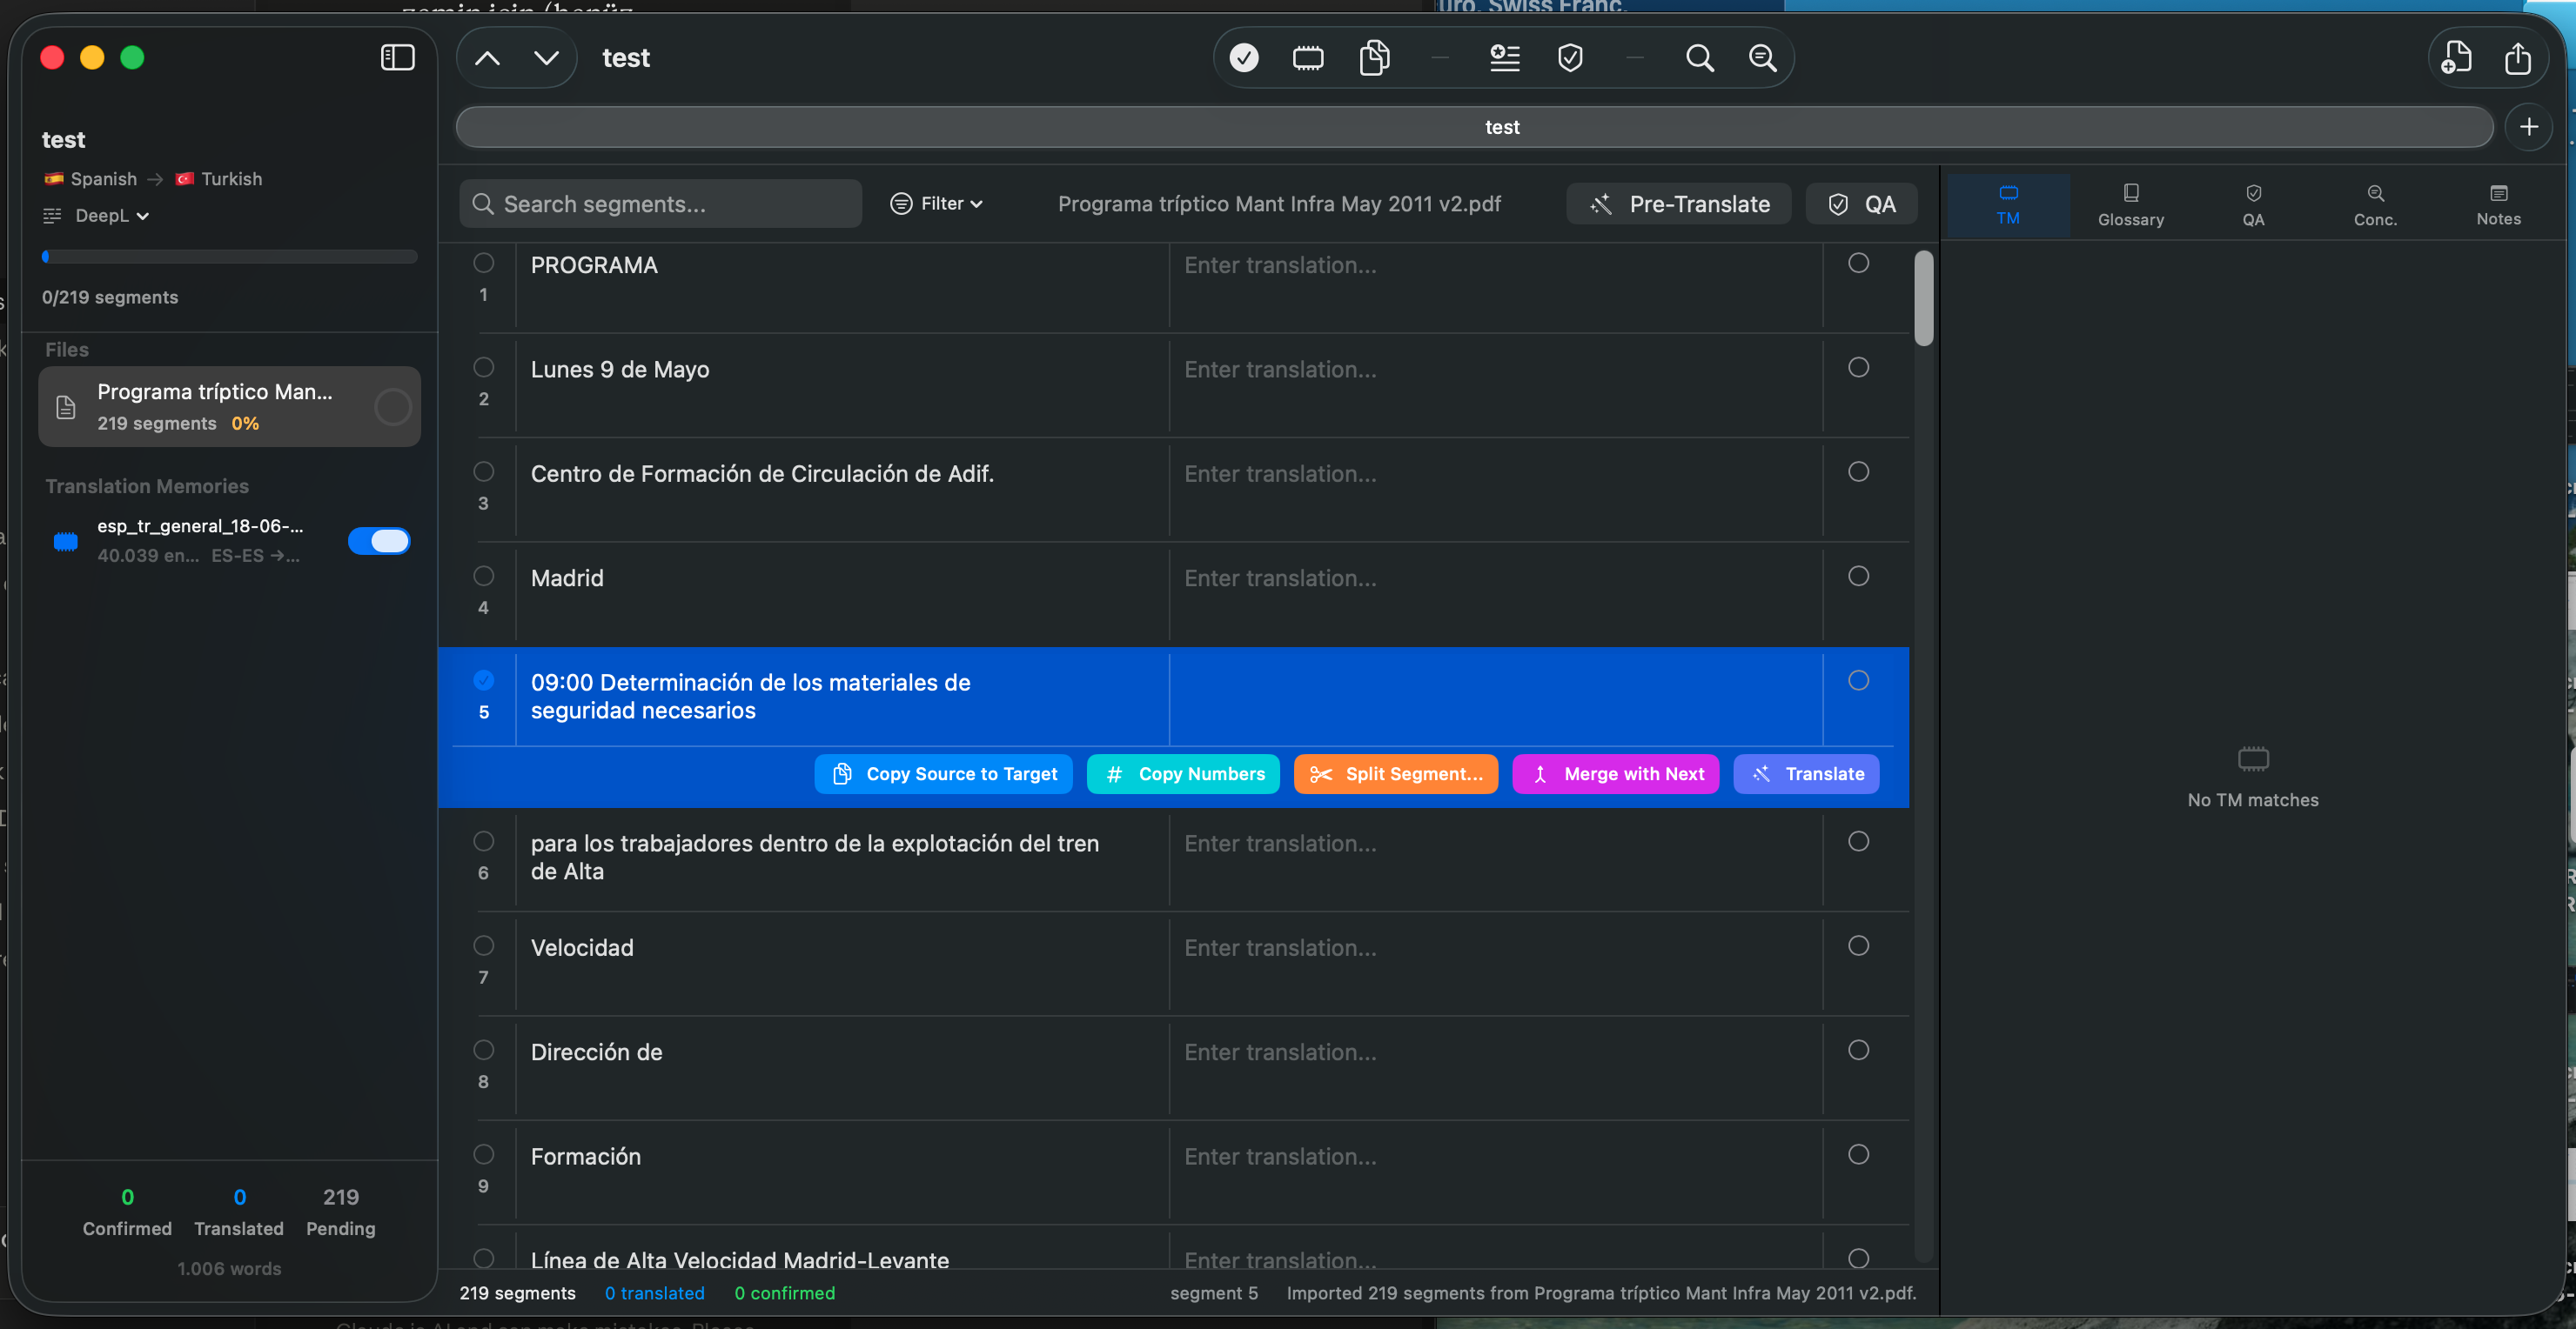Screen dimensions: 2576x1329
Task: Click the Translate button for segment 5
Action: pos(1806,774)
